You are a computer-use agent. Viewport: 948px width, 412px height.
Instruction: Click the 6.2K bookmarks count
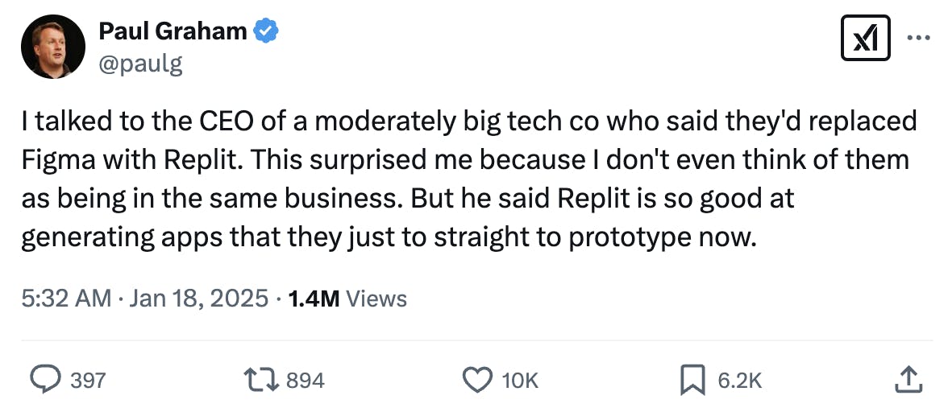(739, 380)
